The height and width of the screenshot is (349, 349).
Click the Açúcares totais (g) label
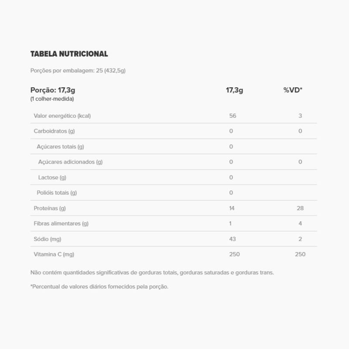pyautogui.click(x=60, y=147)
